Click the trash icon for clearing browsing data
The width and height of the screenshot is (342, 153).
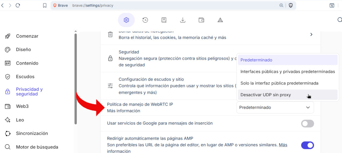(110, 34)
